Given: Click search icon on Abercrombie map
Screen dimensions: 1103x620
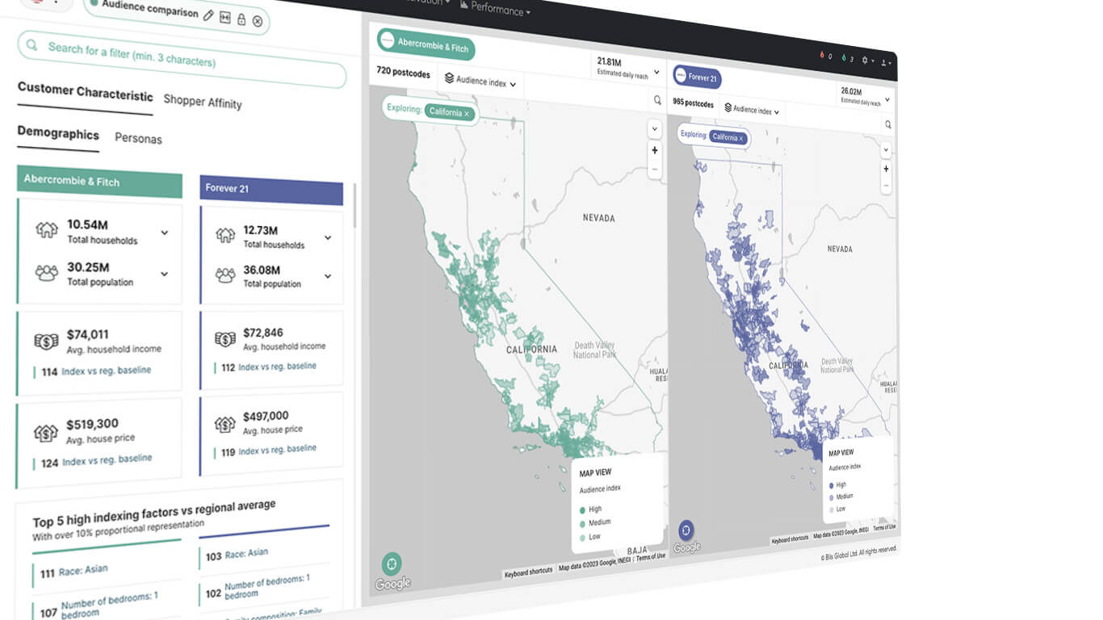Looking at the screenshot, I should tap(657, 101).
